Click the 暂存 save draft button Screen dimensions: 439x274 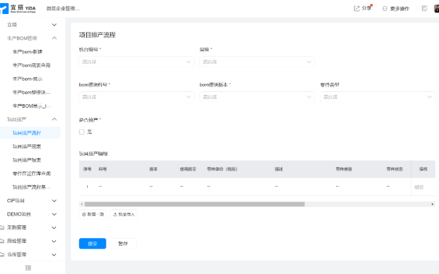123,244
